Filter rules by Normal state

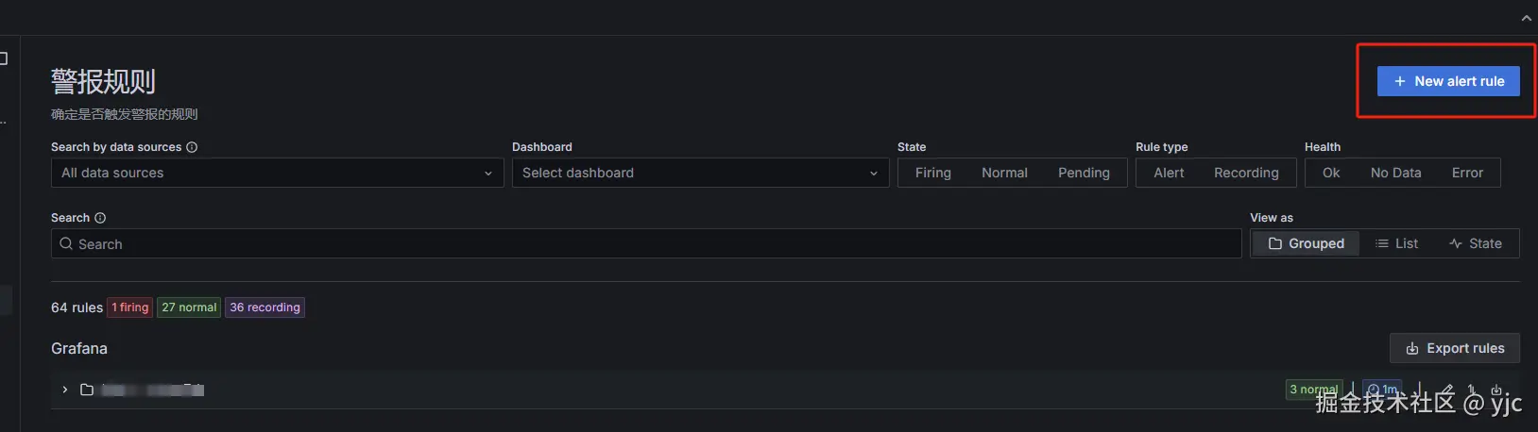tap(1004, 173)
